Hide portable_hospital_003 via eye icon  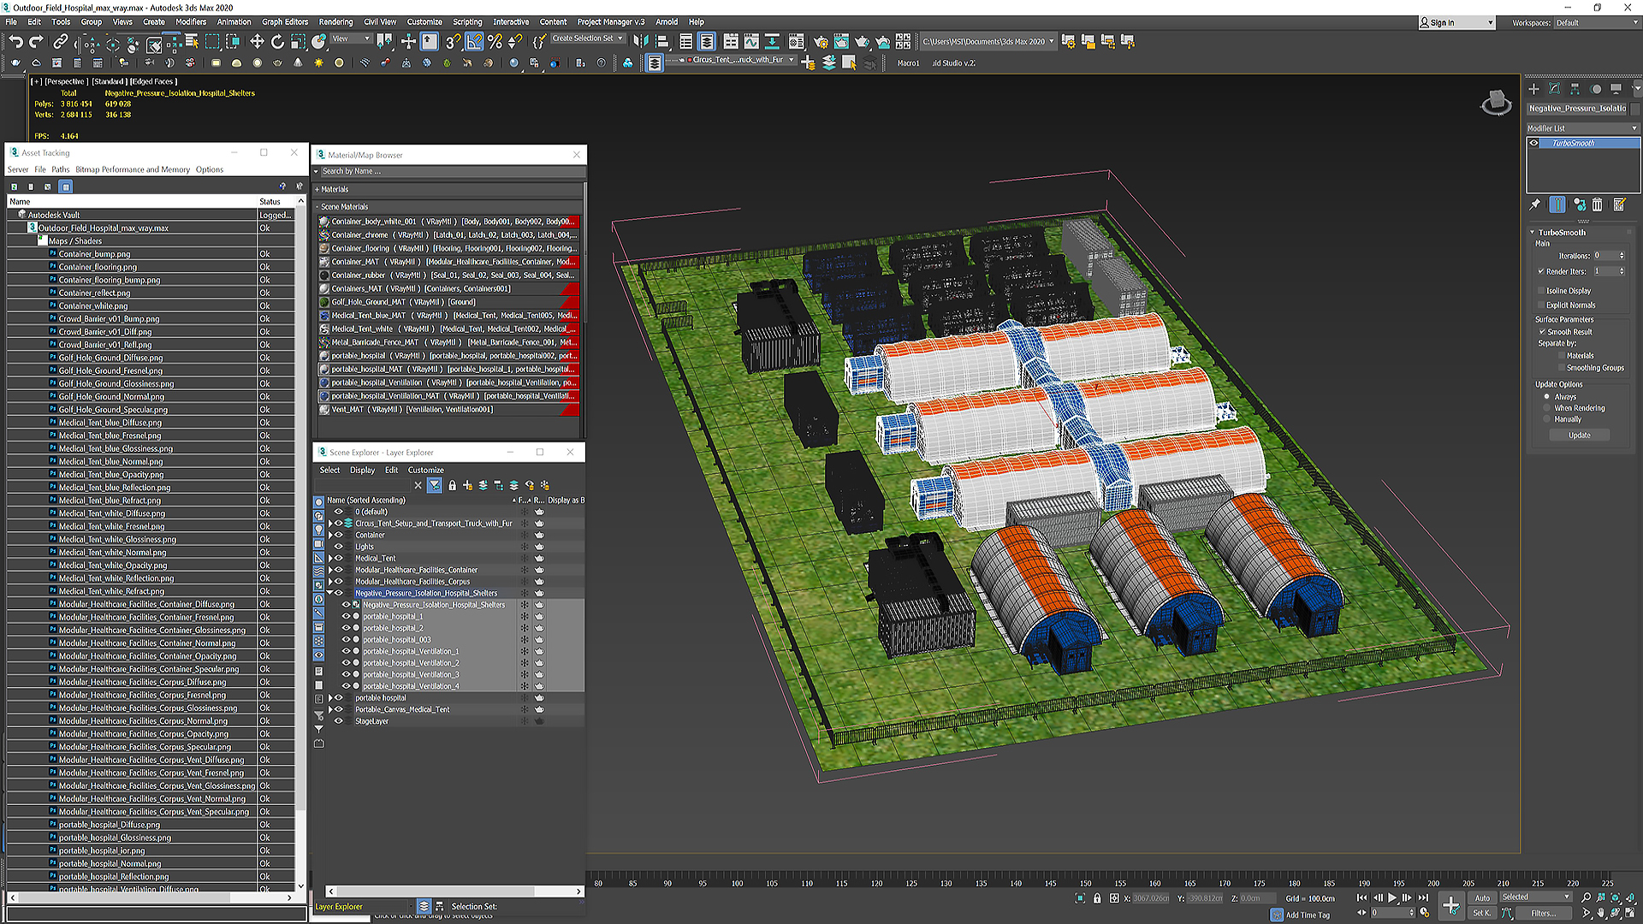(347, 639)
